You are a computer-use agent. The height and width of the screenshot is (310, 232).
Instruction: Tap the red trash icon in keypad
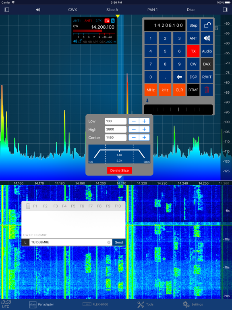207,90
